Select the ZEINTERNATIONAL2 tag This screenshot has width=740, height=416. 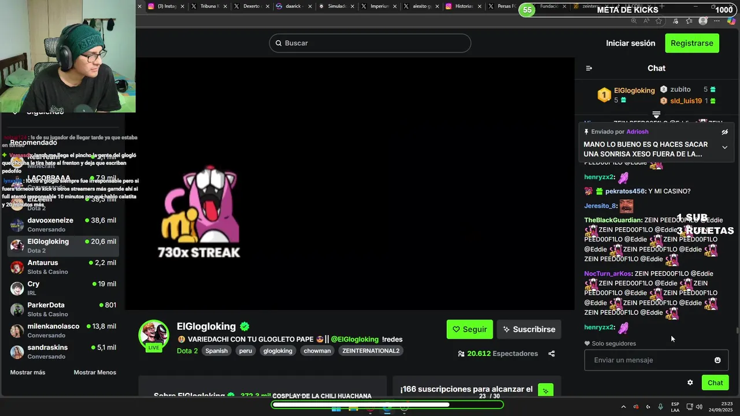[371, 351]
